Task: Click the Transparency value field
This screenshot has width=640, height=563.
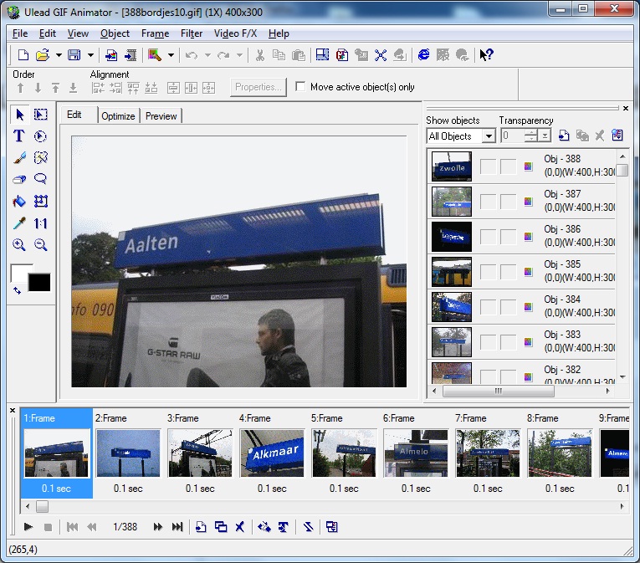Action: (x=512, y=136)
